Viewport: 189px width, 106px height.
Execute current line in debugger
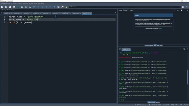coord(38,7)
